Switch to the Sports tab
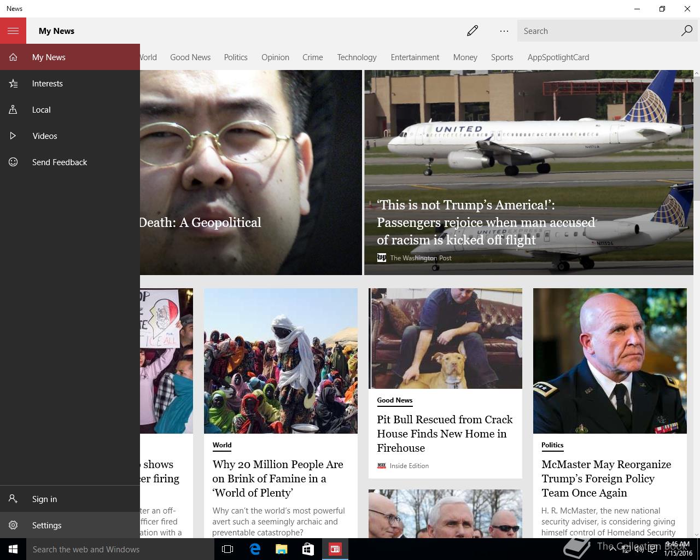 (502, 57)
